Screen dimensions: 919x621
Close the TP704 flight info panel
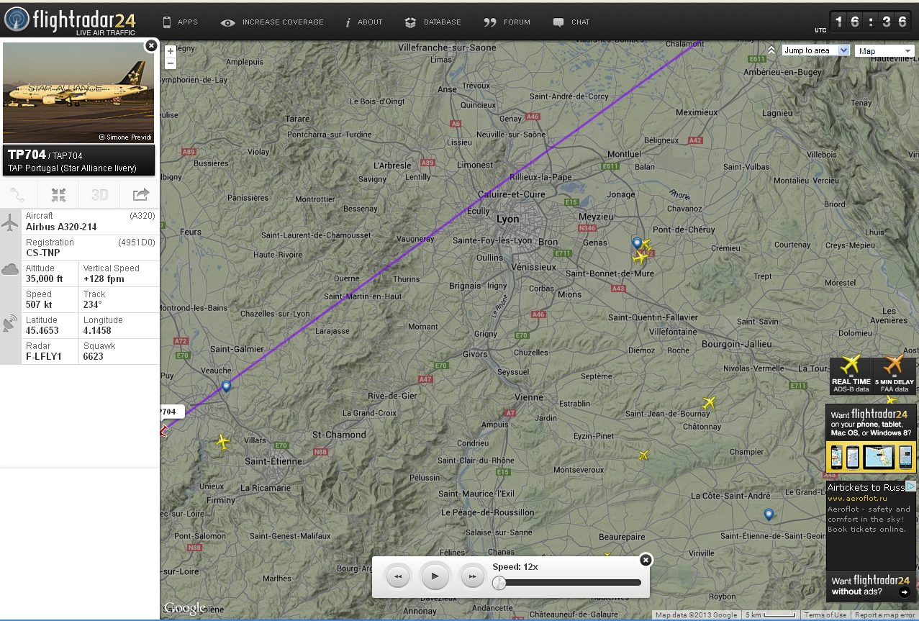coord(150,46)
